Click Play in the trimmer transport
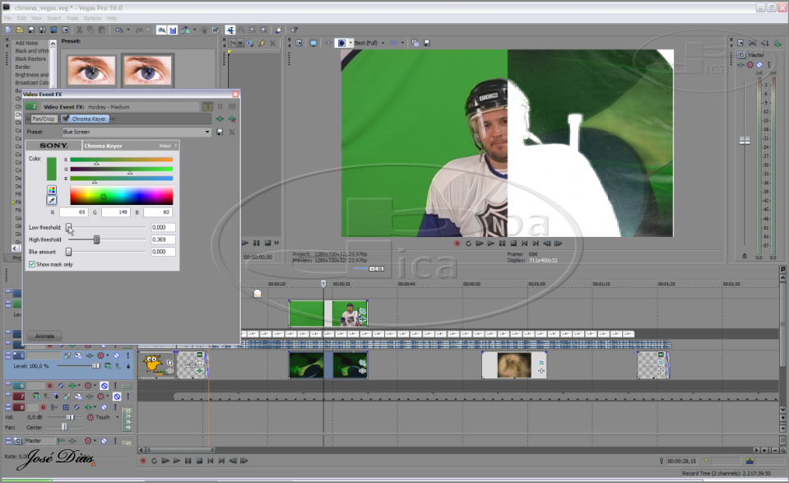Image resolution: width=789 pixels, height=483 pixels. click(245, 243)
